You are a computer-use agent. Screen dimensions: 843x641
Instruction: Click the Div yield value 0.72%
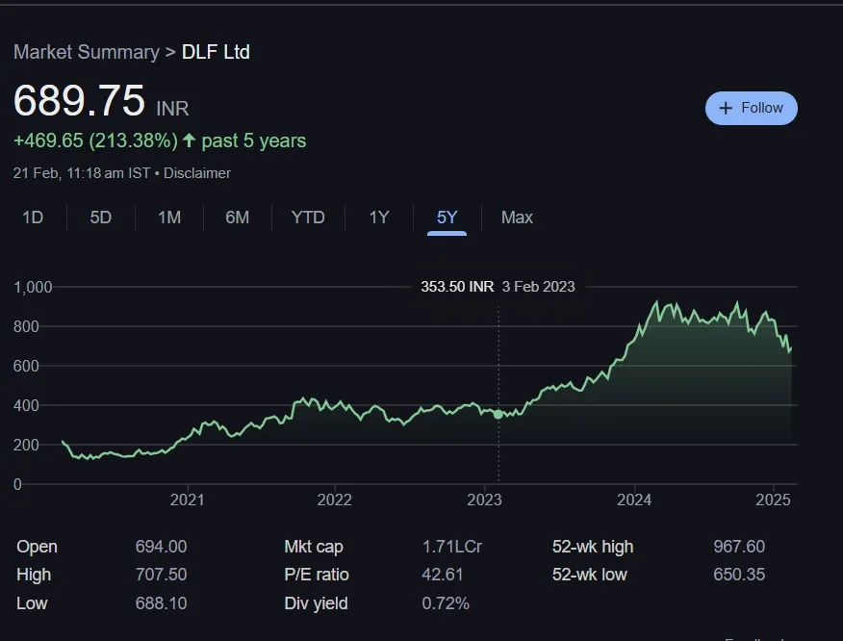click(446, 603)
